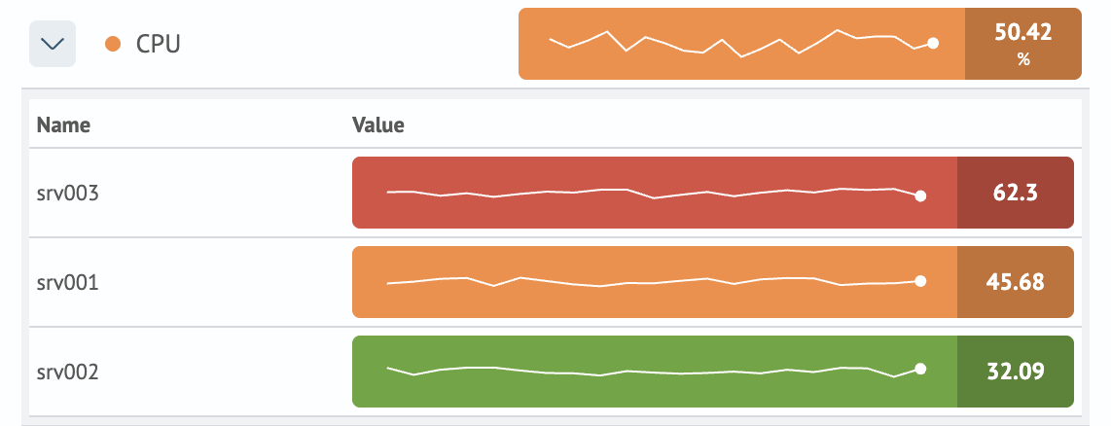Click the endpoint dot on CPU summary sparkline
1111x426 pixels.
[x=933, y=43]
